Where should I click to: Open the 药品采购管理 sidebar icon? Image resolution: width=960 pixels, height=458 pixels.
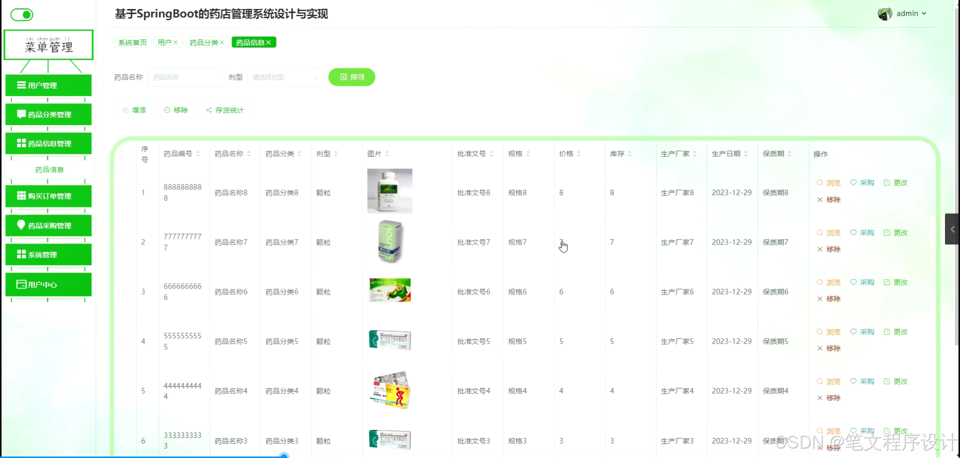[21, 225]
